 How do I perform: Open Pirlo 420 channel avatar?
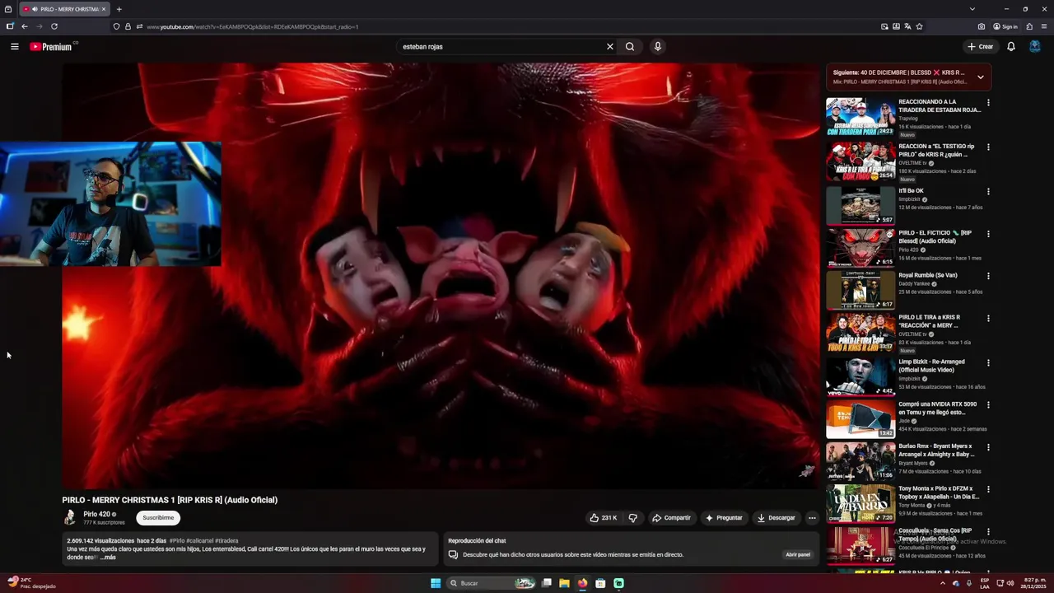click(x=70, y=517)
